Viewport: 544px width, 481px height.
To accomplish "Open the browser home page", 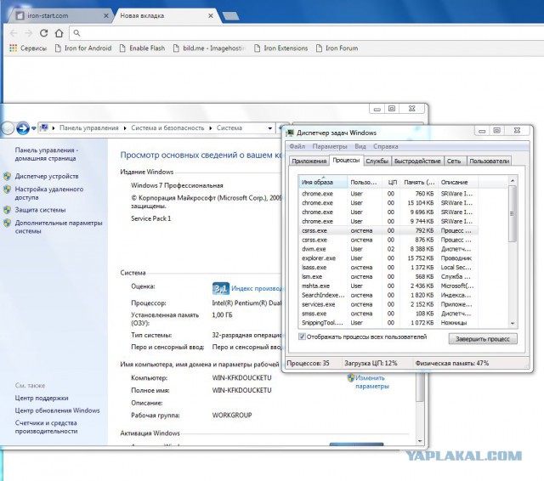I will 59,33.
